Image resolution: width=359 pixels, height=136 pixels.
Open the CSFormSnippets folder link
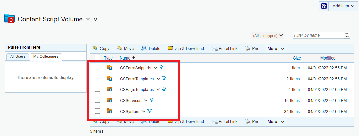[x=136, y=68]
